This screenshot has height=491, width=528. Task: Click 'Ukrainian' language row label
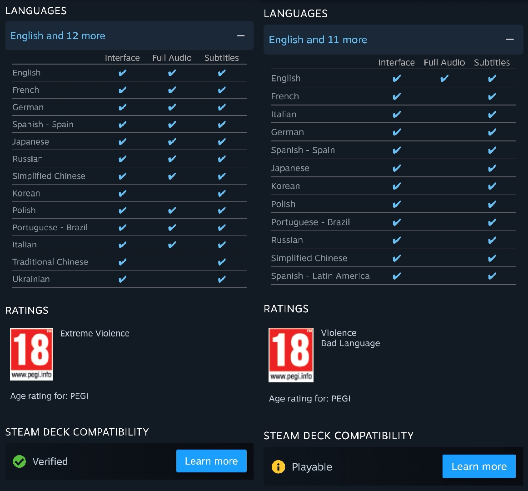pyautogui.click(x=31, y=279)
